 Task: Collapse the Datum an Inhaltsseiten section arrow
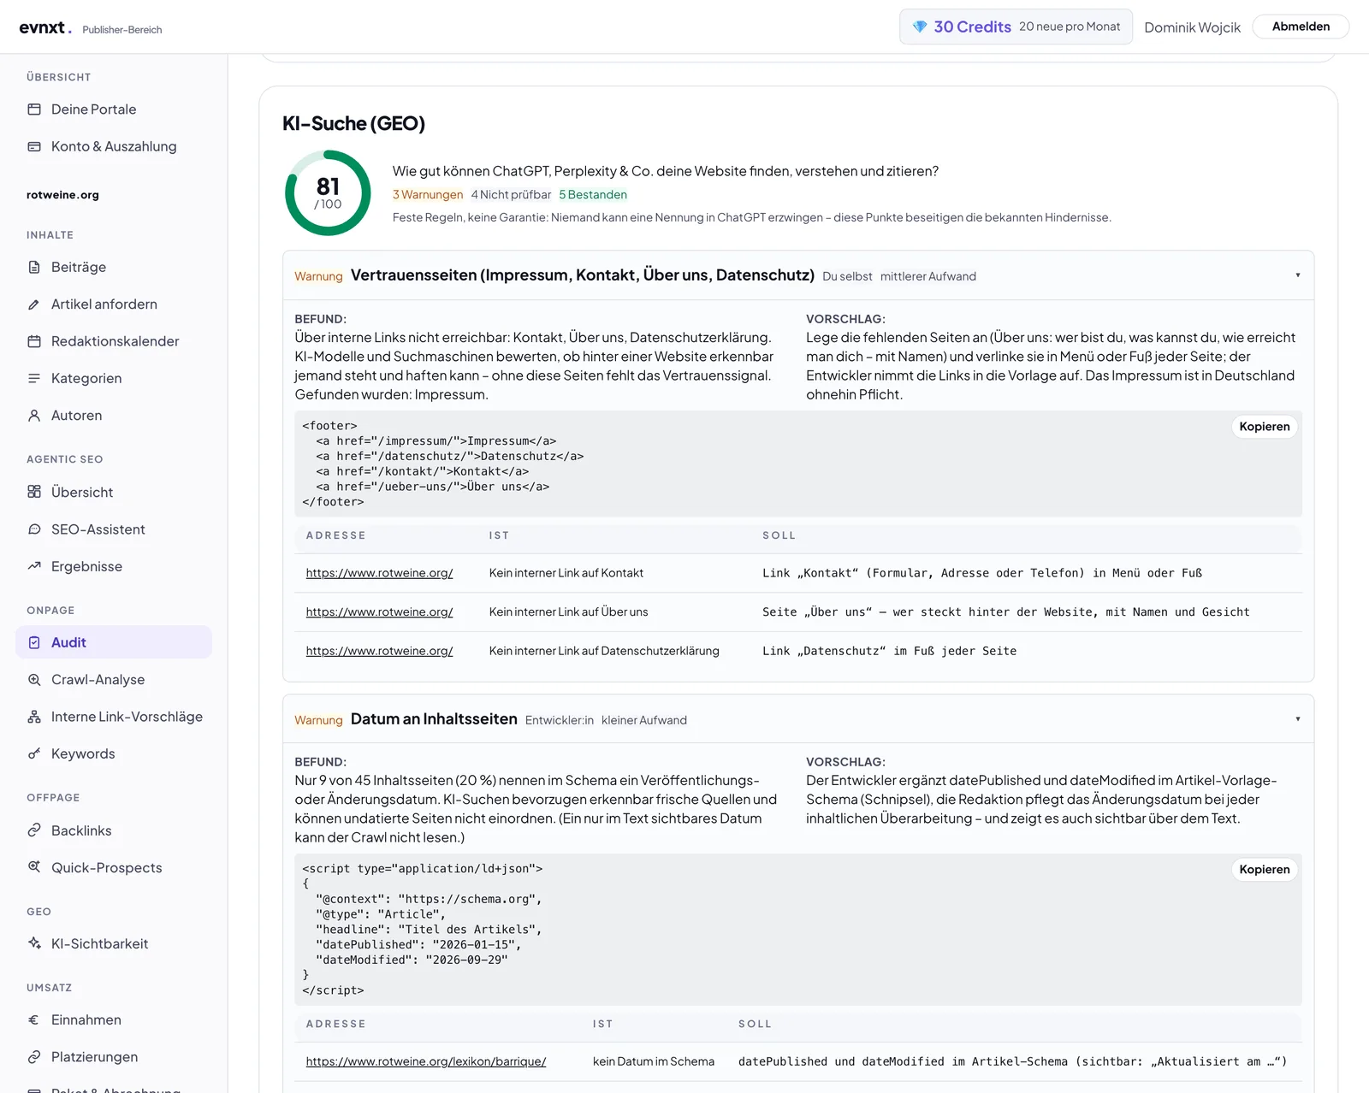click(x=1297, y=719)
